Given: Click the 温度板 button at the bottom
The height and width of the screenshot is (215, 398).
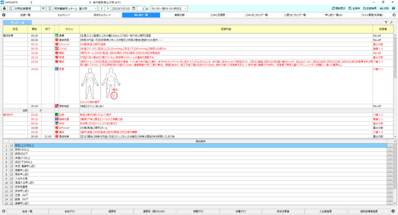Looking at the screenshot, I should (x=112, y=211).
